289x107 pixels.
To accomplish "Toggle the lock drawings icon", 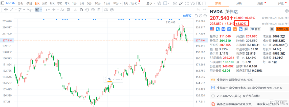I will pyautogui.click(x=87, y=10).
